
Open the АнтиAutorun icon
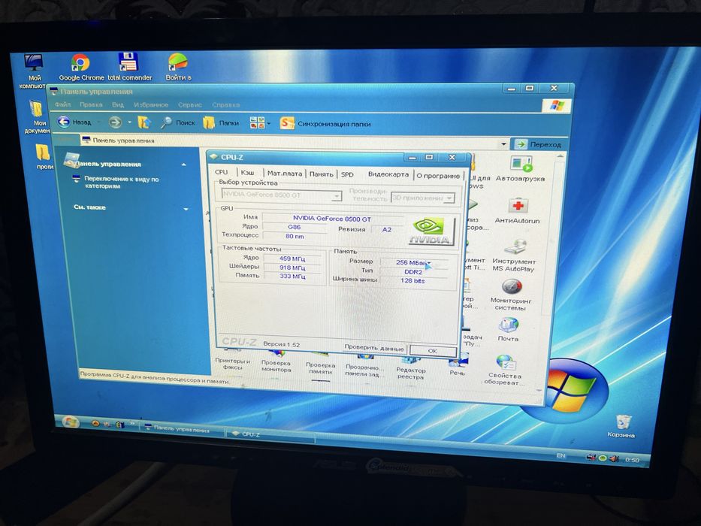pos(517,210)
